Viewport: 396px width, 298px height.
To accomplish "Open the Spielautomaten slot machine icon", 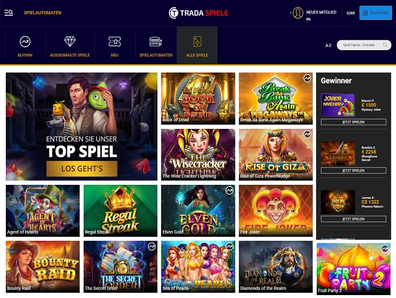I will (x=155, y=41).
